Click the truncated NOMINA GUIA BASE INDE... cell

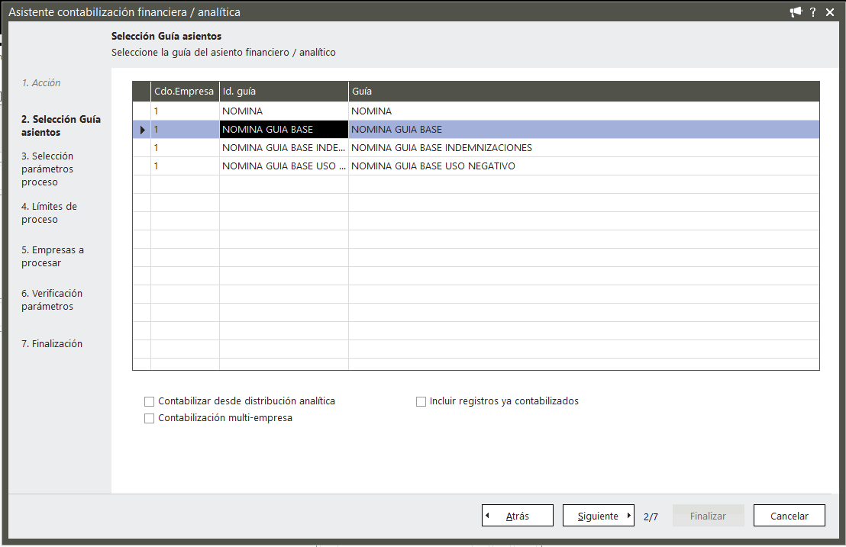click(284, 148)
